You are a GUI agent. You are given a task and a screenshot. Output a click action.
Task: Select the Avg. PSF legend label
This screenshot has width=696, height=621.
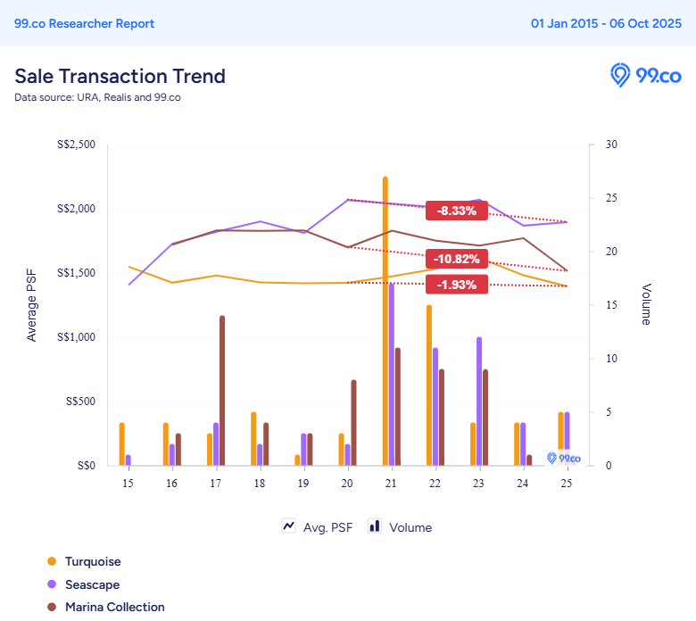point(327,527)
